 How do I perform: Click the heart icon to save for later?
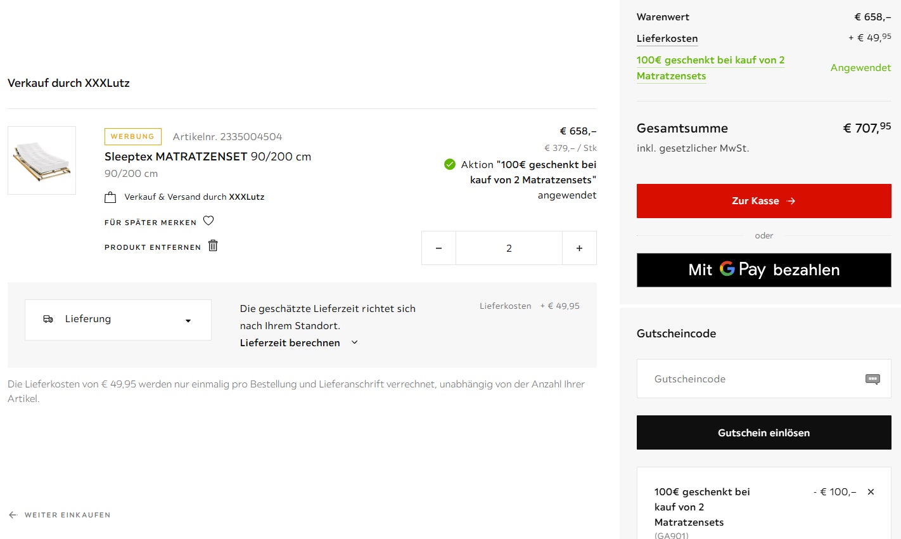tap(208, 221)
